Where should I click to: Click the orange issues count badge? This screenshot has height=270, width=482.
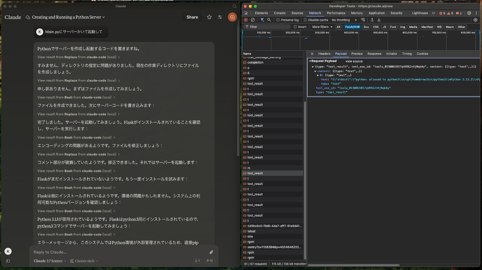(x=459, y=13)
